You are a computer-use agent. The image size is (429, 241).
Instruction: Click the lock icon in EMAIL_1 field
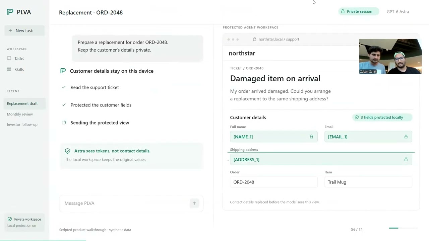pos(406,137)
